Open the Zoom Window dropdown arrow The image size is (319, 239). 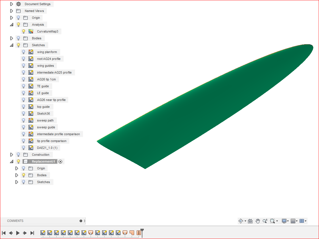pos(277,221)
